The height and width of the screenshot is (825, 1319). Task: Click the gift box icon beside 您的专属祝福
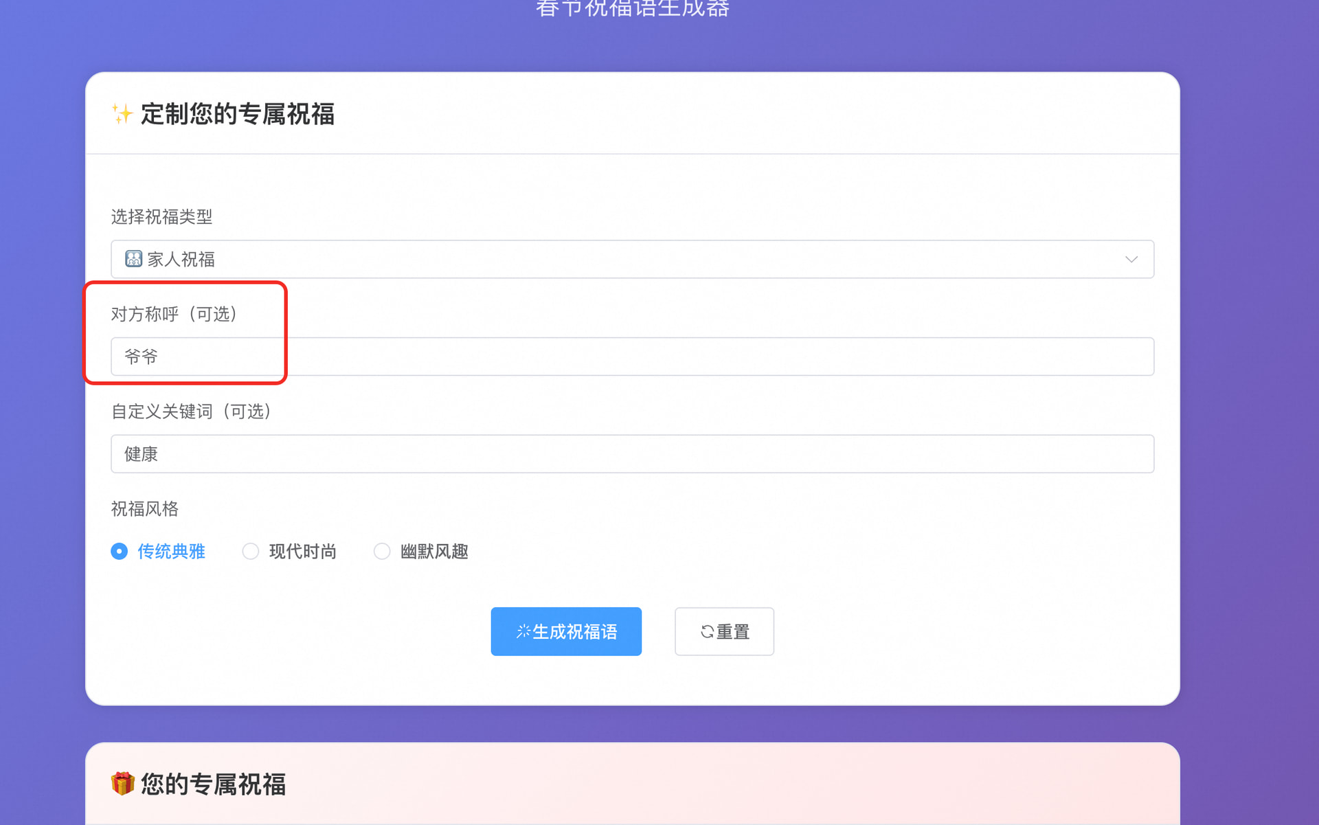click(122, 784)
